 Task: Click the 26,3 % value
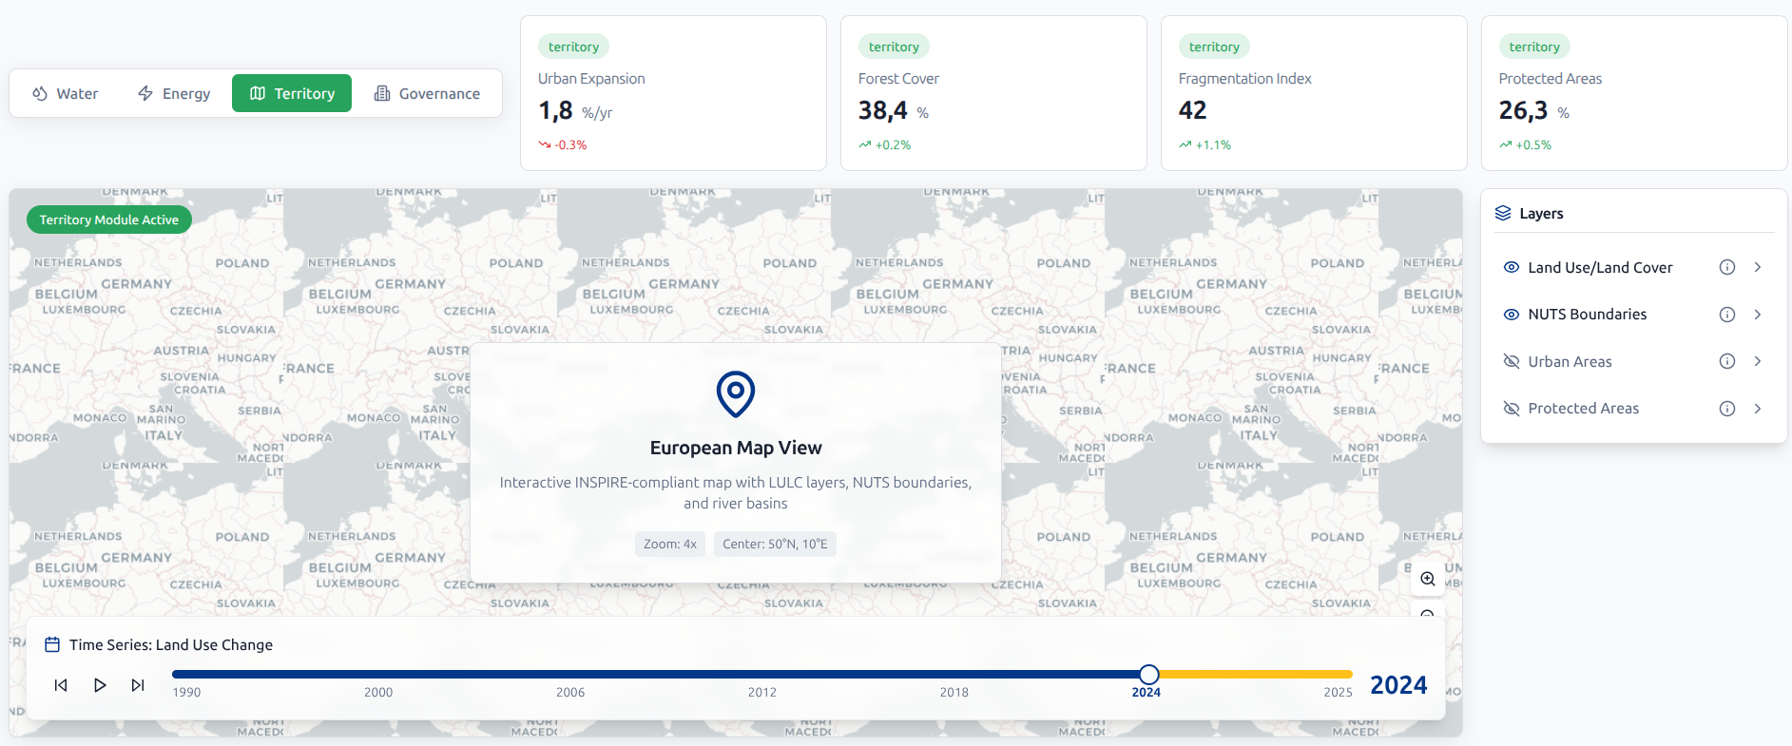click(x=1534, y=111)
